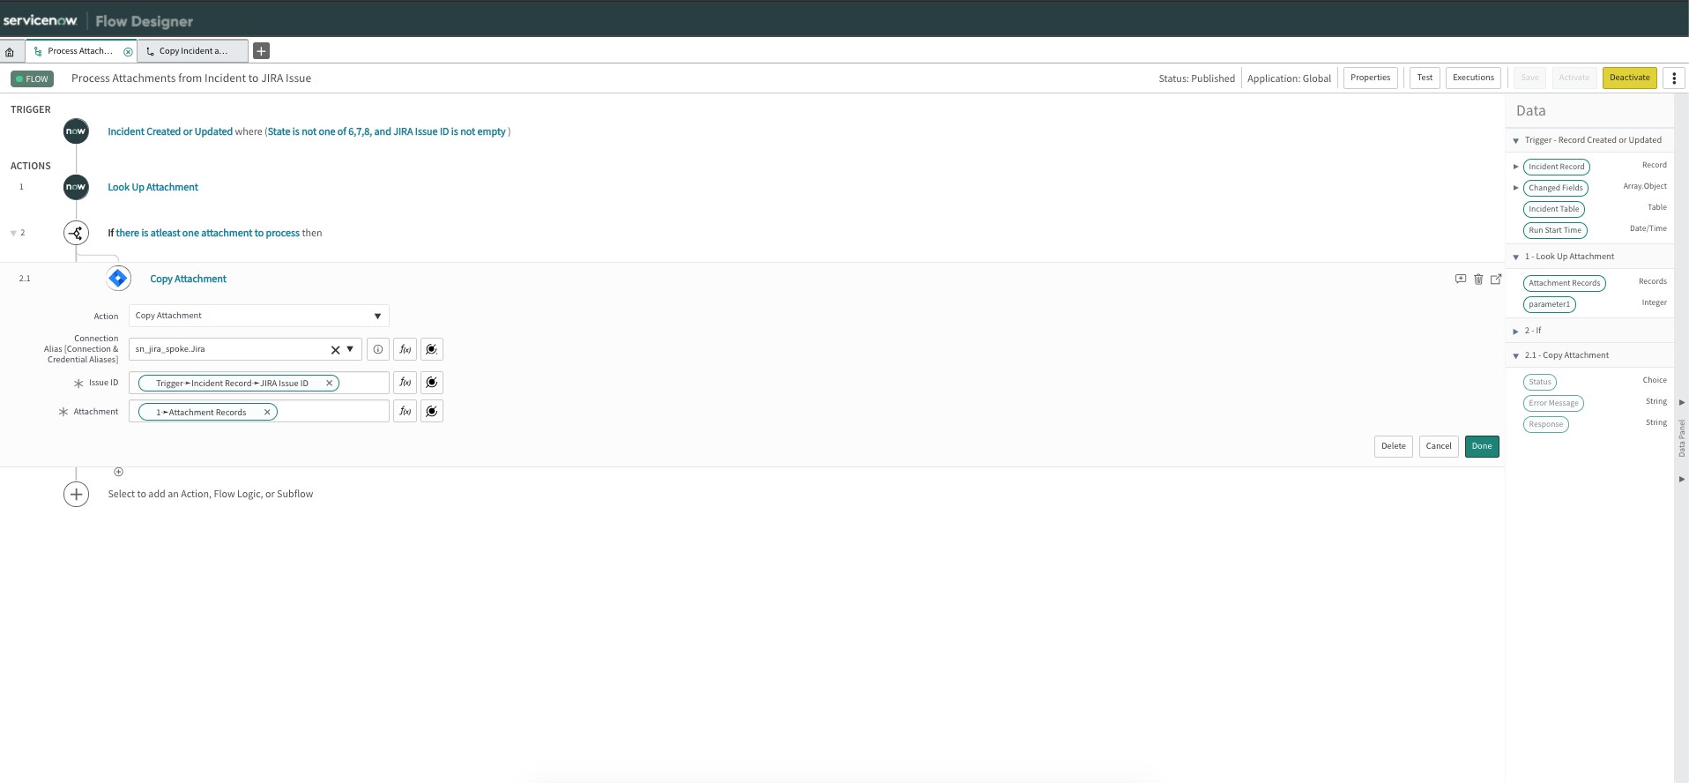Select the Error Message data pill
The width and height of the screenshot is (1689, 783).
point(1553,403)
